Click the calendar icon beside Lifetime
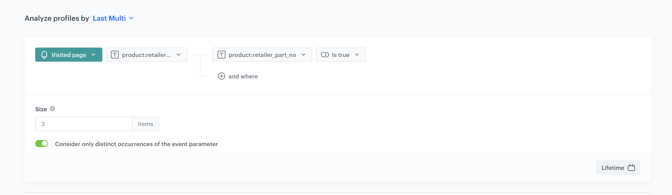This screenshot has width=672, height=195. click(x=631, y=168)
